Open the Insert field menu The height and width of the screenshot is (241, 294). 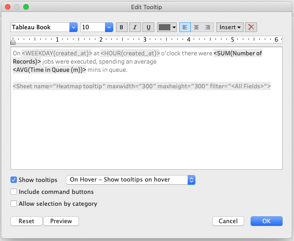[x=230, y=27]
